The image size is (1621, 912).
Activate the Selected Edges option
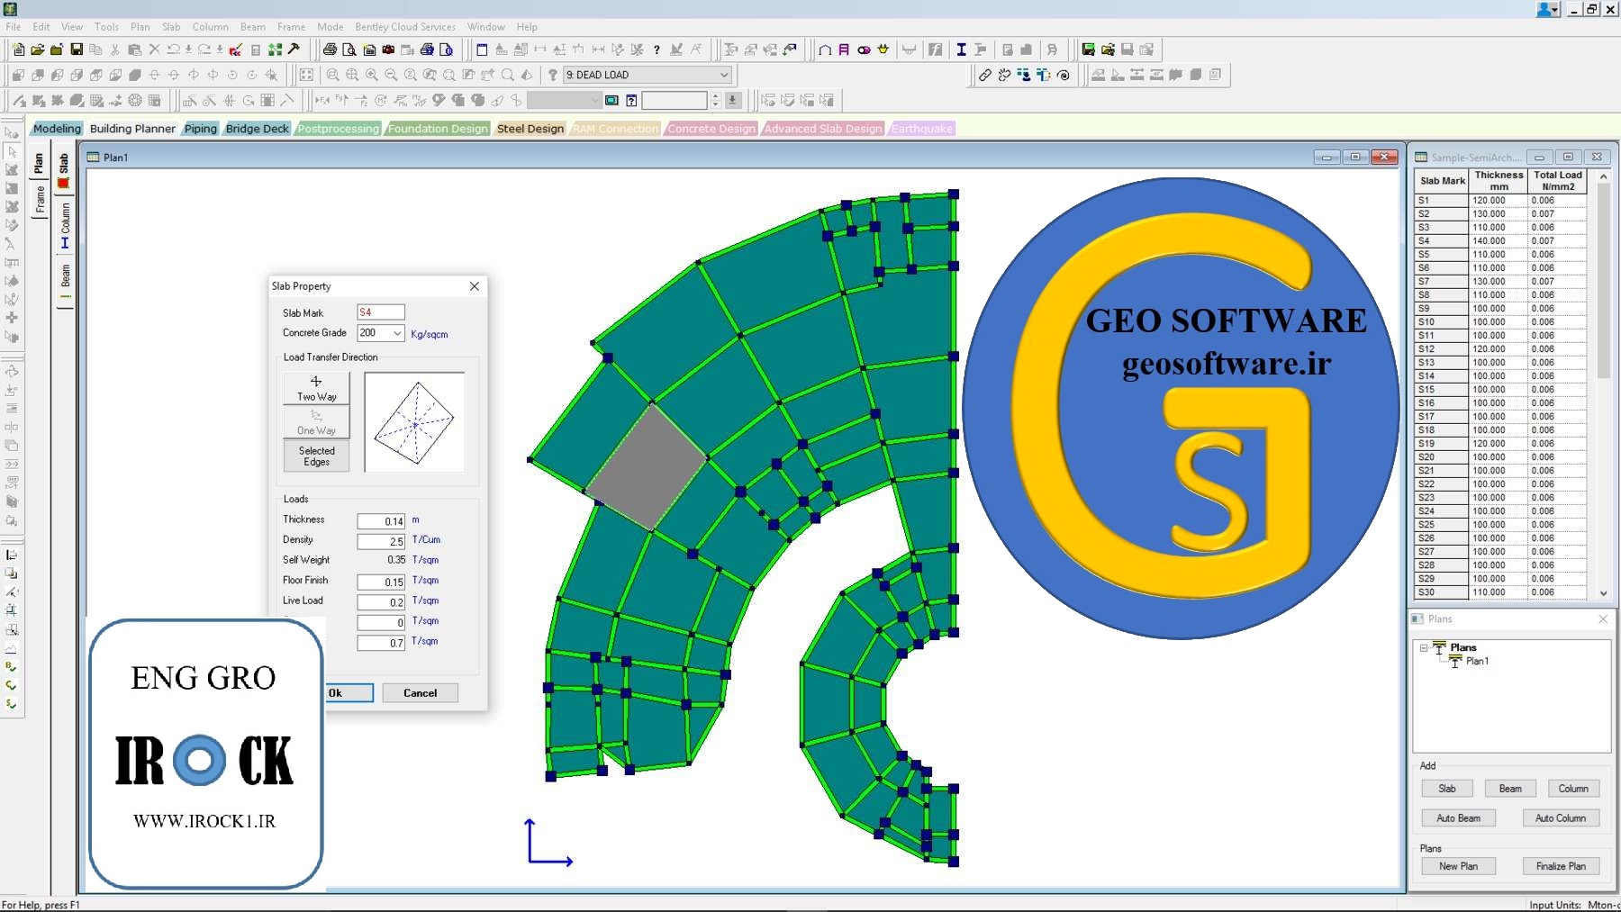(x=315, y=456)
